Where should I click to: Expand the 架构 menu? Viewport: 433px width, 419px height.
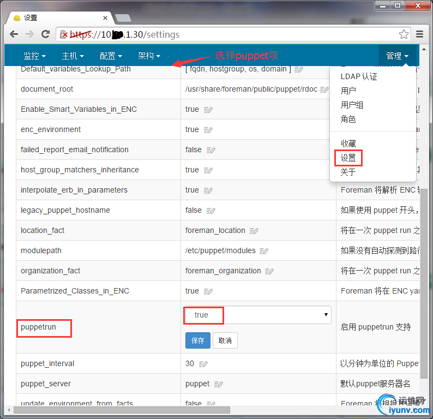tap(149, 56)
